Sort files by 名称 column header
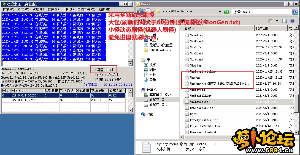This screenshot has height=155, width=300. (x=217, y=28)
